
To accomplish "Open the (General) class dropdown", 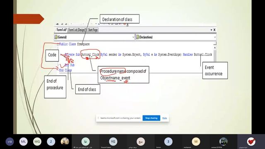I will point(94,37).
